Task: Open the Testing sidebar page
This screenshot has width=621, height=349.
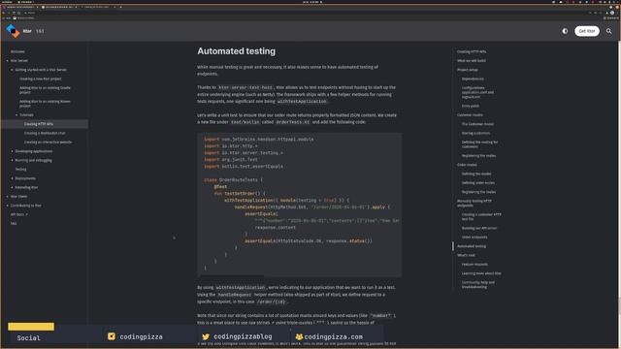Action: point(20,169)
